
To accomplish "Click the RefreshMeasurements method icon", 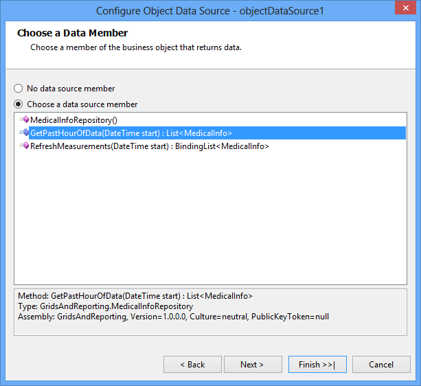I will [x=24, y=146].
